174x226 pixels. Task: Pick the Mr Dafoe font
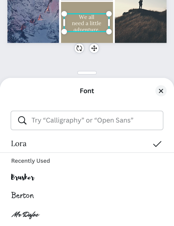[x=25, y=215]
